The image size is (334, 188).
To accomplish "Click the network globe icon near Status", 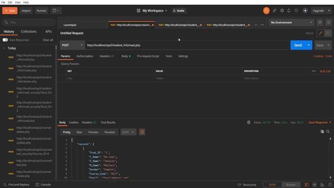I will (248, 122).
